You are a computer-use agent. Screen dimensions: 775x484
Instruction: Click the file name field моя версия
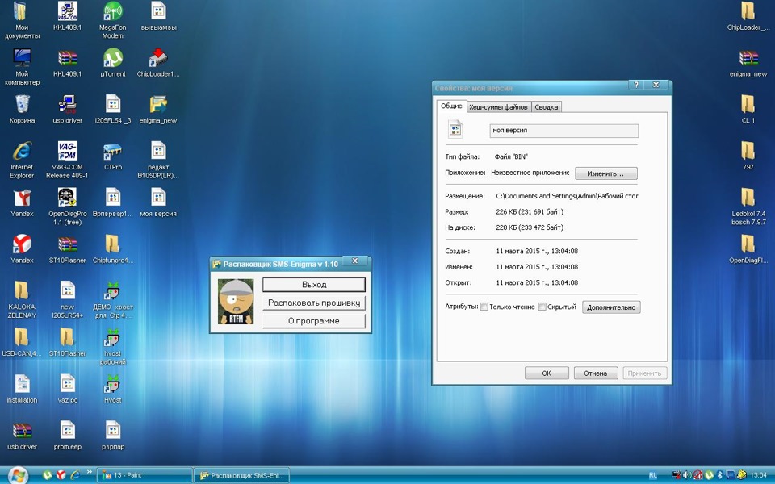(563, 131)
